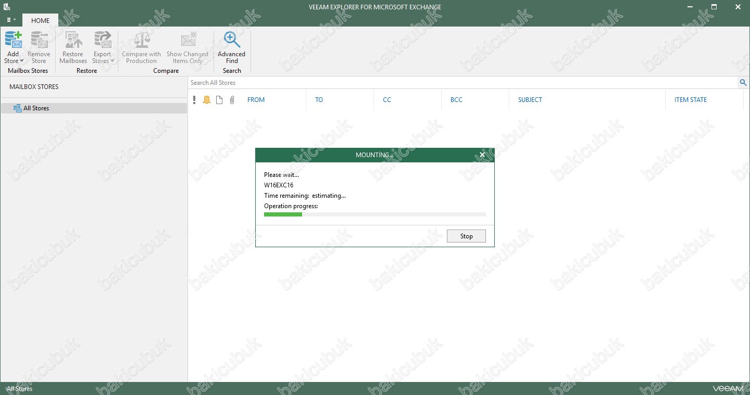Minimize the Veeam Explorer window
The width and height of the screenshot is (750, 395).
pos(690,7)
